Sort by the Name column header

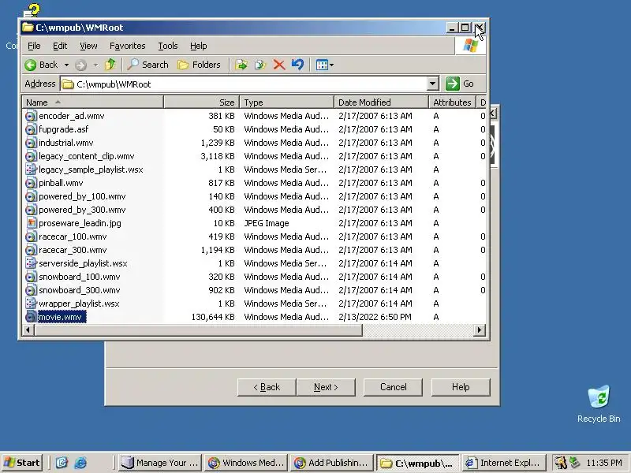point(93,102)
